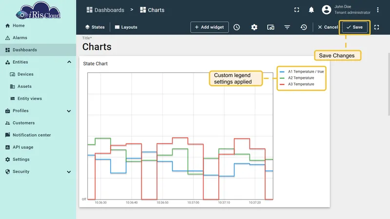Click the red A3 legend color marker
This screenshot has width=390, height=219.
point(282,84)
